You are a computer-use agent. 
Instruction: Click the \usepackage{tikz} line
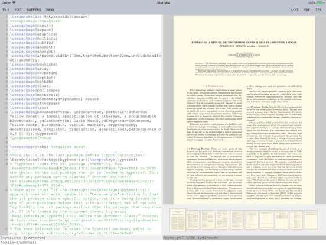(29, 108)
